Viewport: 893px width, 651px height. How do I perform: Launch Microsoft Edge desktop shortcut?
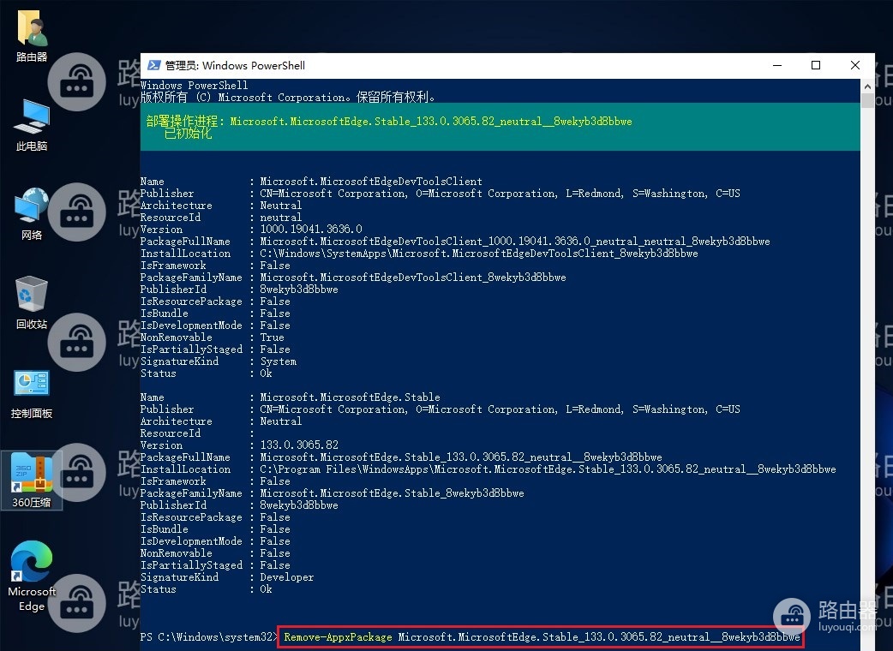pos(32,576)
